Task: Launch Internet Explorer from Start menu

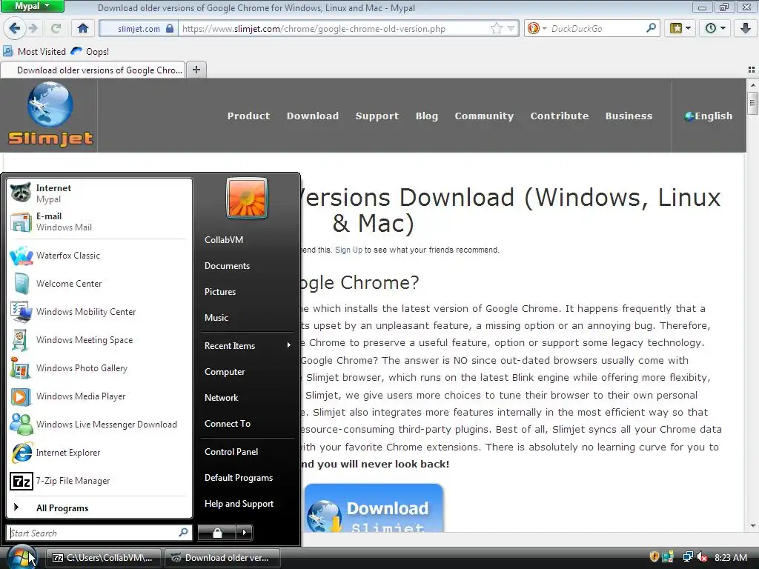Action: click(x=99, y=453)
